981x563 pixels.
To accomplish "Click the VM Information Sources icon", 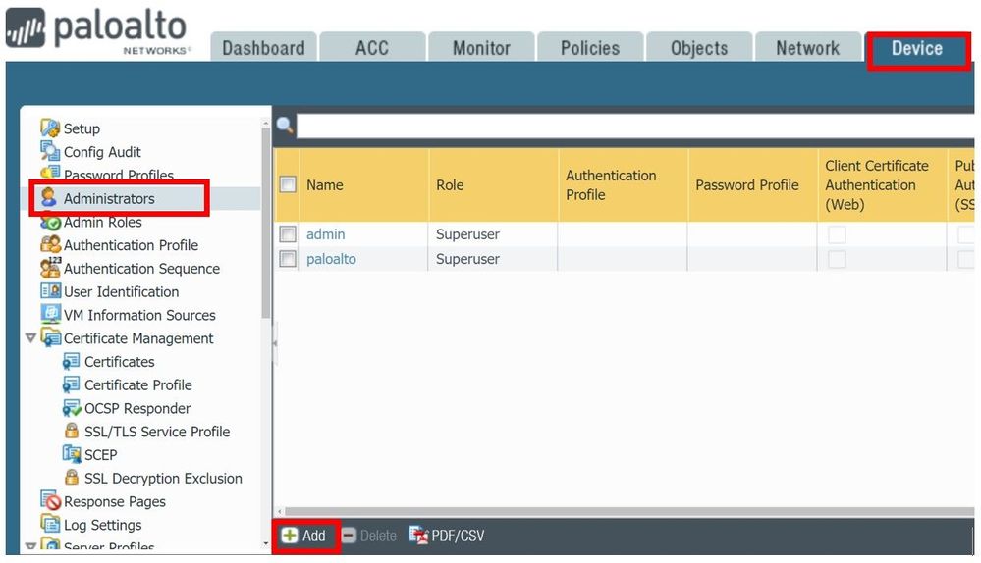I will click(50, 314).
